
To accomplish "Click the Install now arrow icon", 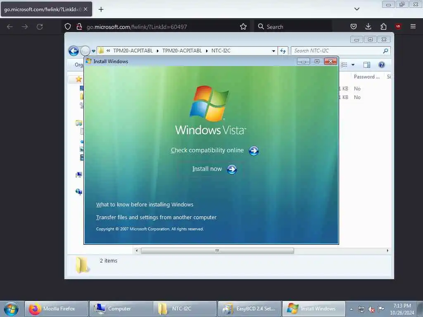I will click(232, 169).
